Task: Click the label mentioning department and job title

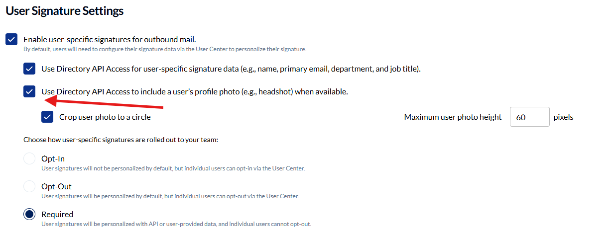Action: tap(231, 69)
